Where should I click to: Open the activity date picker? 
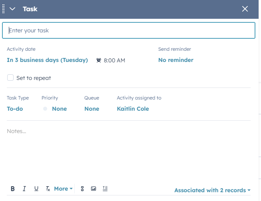(x=47, y=60)
